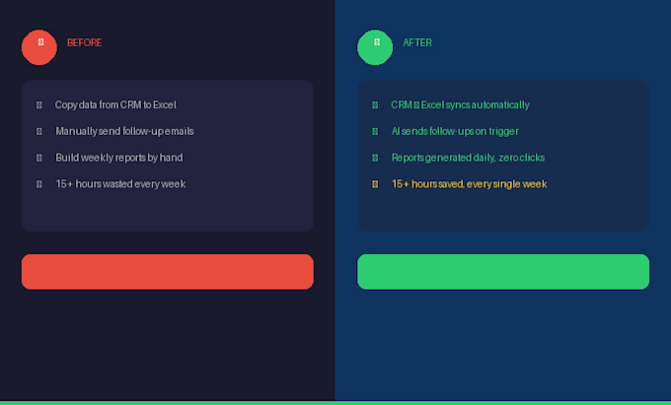Click check icon beside Reports generated daily
This screenshot has width=671, height=405.
coord(375,158)
